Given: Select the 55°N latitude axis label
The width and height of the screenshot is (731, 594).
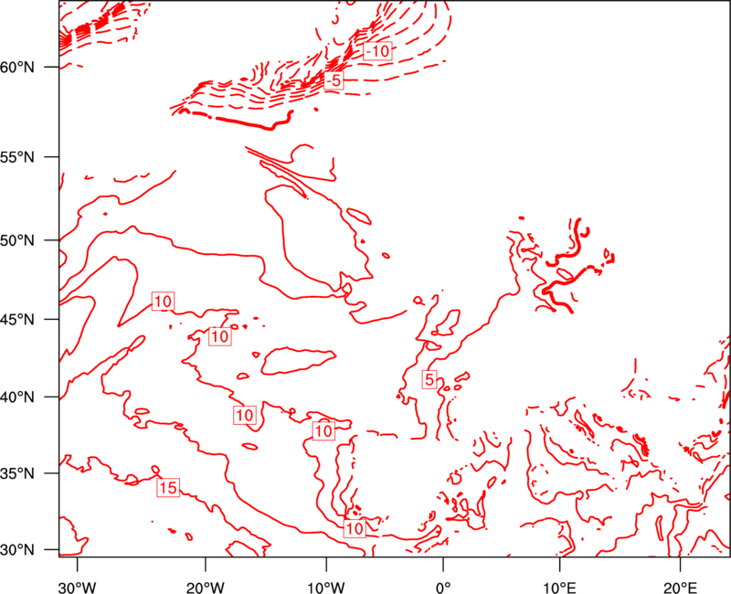Looking at the screenshot, I should pyautogui.click(x=17, y=157).
